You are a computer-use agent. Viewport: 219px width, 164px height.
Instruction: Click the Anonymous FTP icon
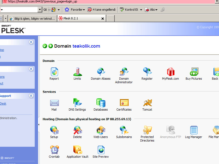171,130
